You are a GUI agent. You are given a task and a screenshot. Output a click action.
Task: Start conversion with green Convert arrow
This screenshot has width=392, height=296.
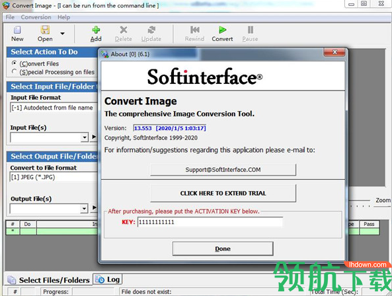[223, 30]
